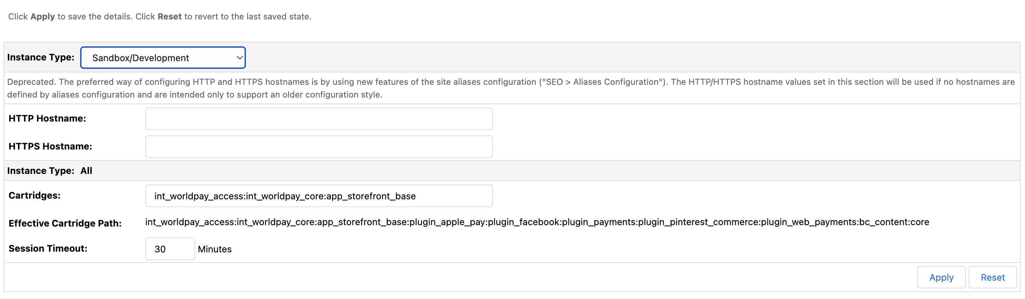Image resolution: width=1025 pixels, height=299 pixels.
Task: Click the bold 'Apply' word in instructions
Action: tap(43, 17)
